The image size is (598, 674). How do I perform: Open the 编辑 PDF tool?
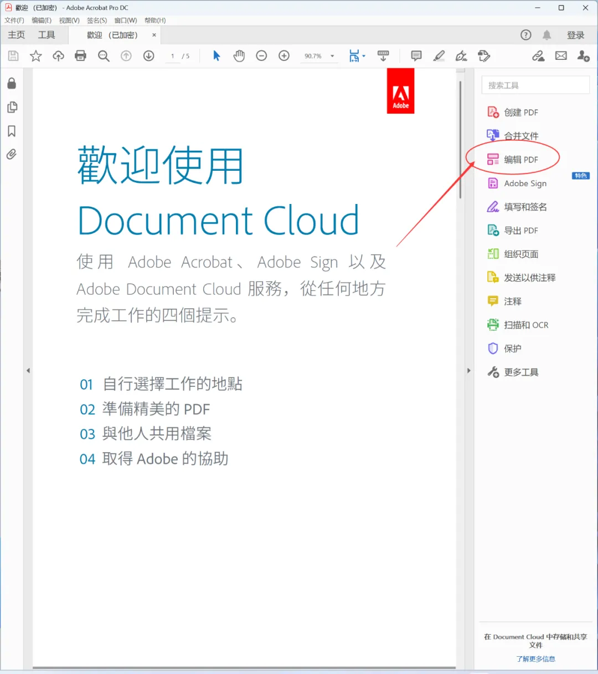(513, 160)
